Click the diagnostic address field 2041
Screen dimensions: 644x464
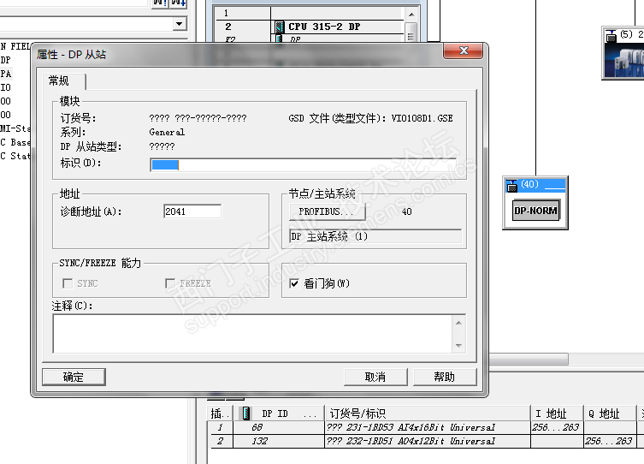click(192, 211)
